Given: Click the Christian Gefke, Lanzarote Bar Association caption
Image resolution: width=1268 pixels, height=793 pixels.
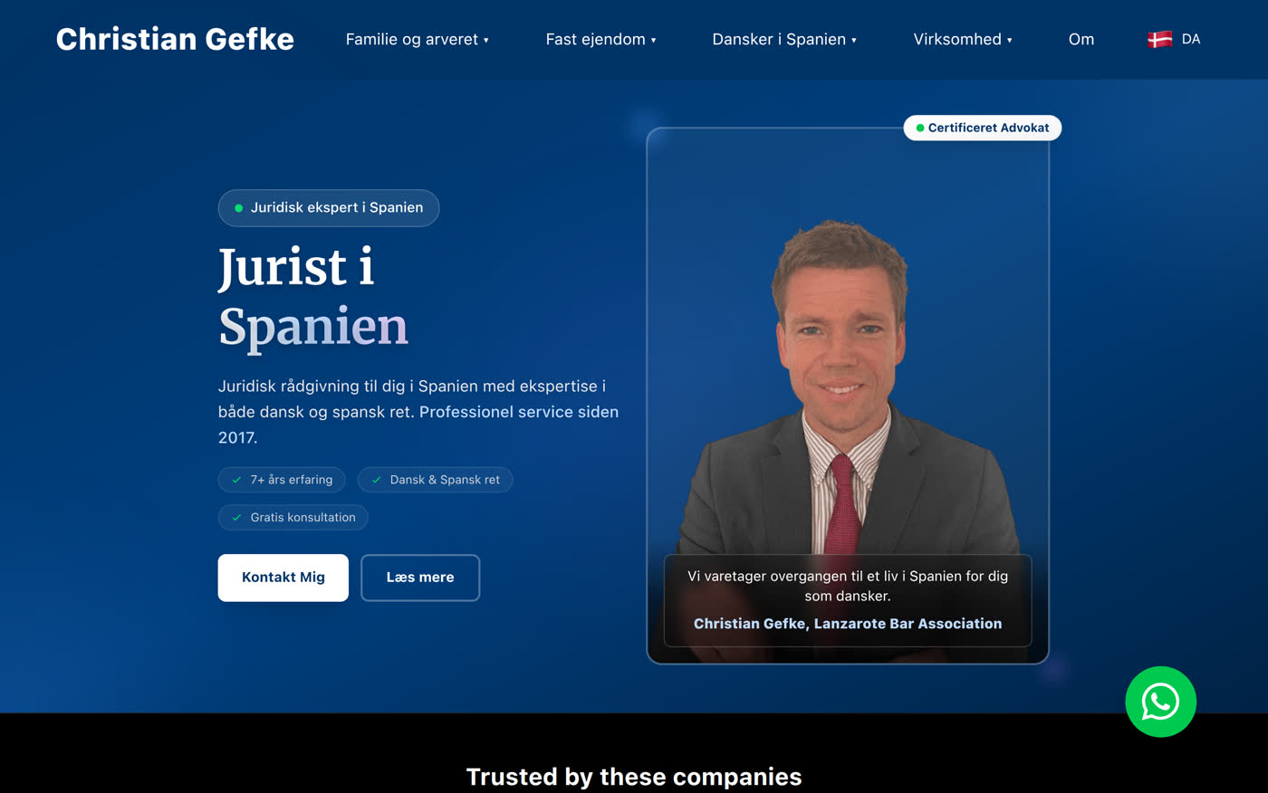Looking at the screenshot, I should 848,624.
